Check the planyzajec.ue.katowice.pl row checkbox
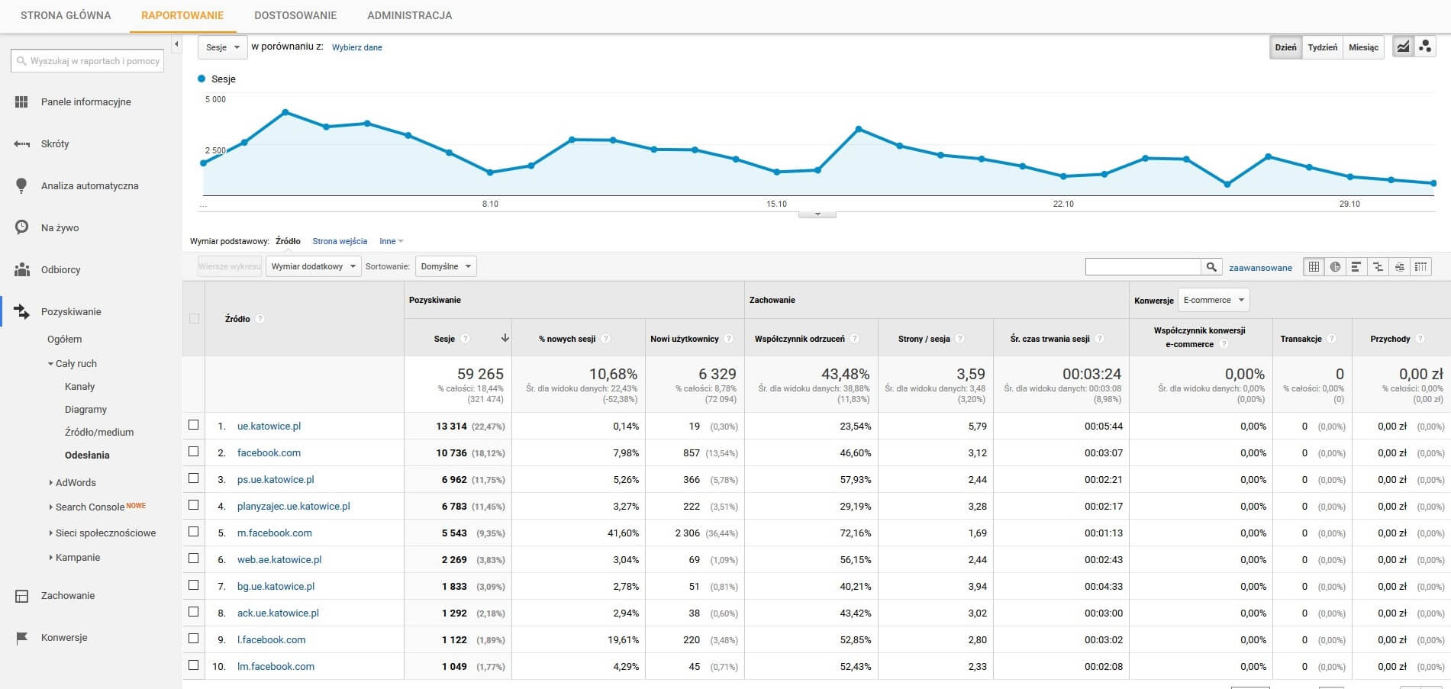Screen dimensions: 1451x689 pyautogui.click(x=194, y=505)
